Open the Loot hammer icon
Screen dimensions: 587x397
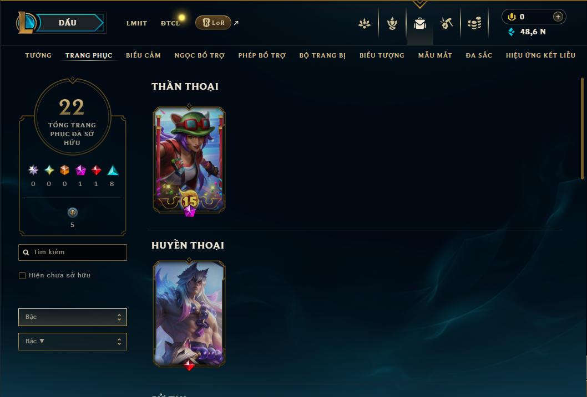point(447,23)
